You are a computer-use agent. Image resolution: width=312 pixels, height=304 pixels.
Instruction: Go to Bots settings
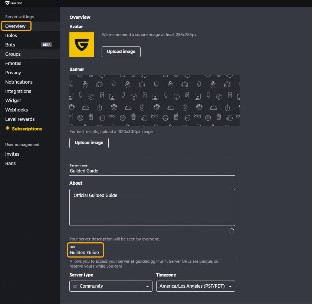click(30, 45)
